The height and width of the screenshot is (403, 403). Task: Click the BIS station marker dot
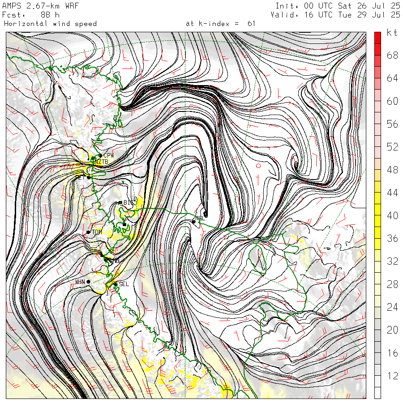120,203
